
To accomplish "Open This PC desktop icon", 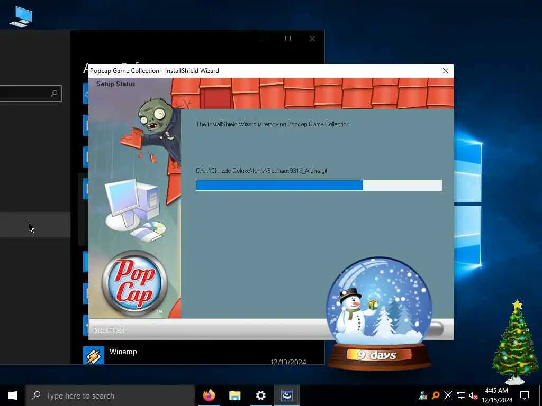I will point(21,17).
